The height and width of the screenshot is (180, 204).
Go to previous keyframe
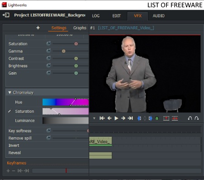point(20,171)
